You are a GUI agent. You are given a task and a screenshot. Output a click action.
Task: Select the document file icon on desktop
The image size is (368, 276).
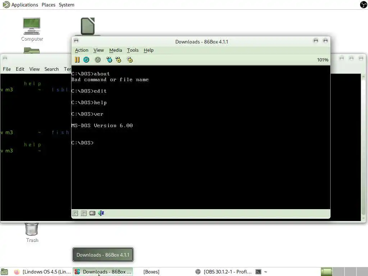click(x=88, y=26)
